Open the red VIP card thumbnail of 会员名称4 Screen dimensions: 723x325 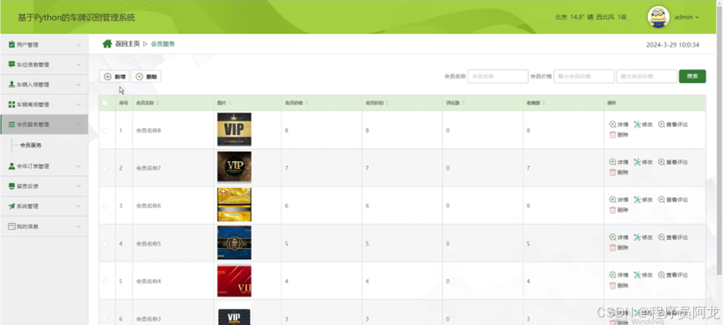point(234,281)
